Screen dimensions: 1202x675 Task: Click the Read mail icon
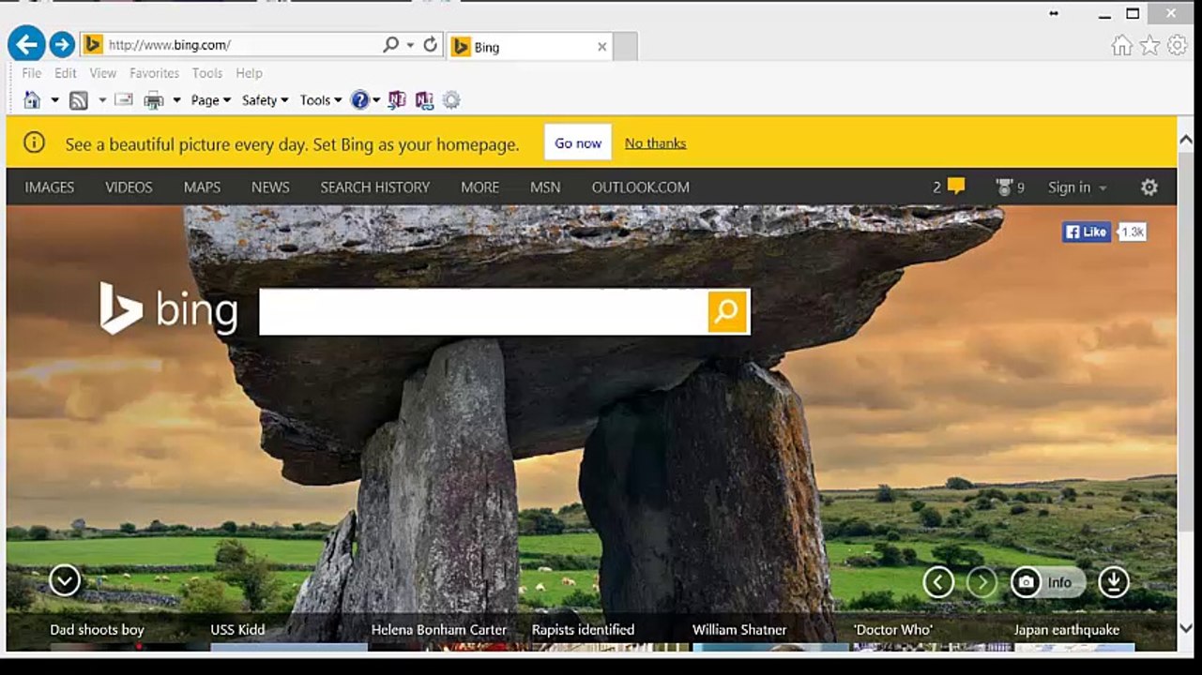click(x=124, y=99)
